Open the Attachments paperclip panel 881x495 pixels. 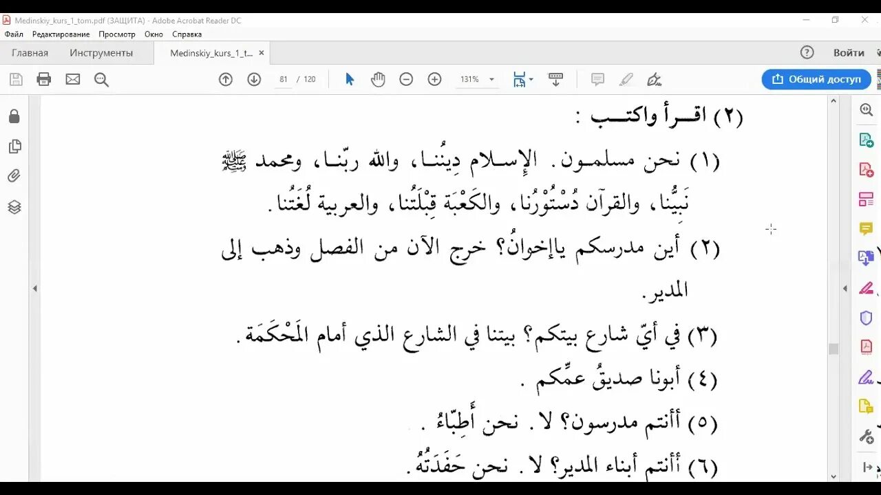pos(14,177)
